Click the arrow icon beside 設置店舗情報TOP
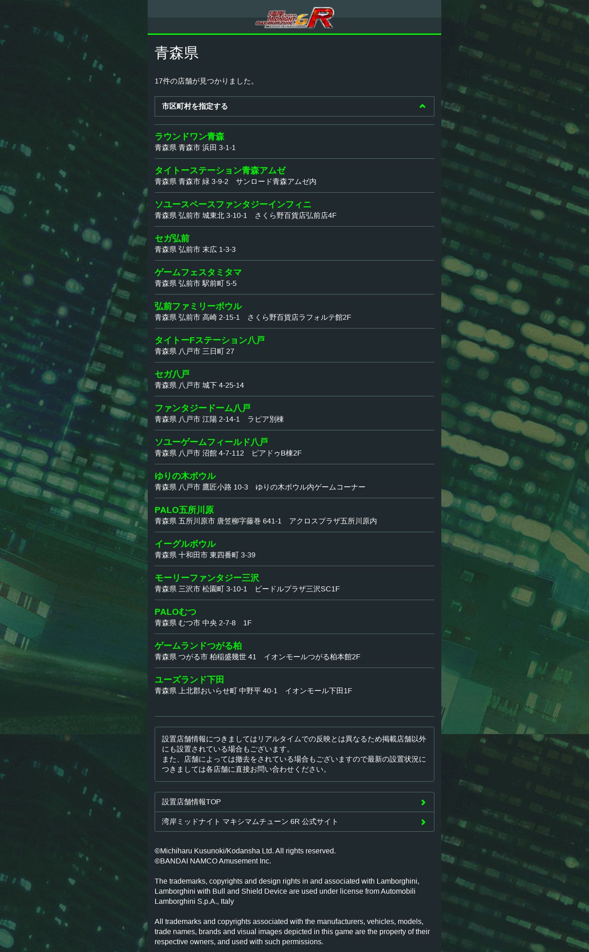The height and width of the screenshot is (952, 589). pyautogui.click(x=423, y=802)
